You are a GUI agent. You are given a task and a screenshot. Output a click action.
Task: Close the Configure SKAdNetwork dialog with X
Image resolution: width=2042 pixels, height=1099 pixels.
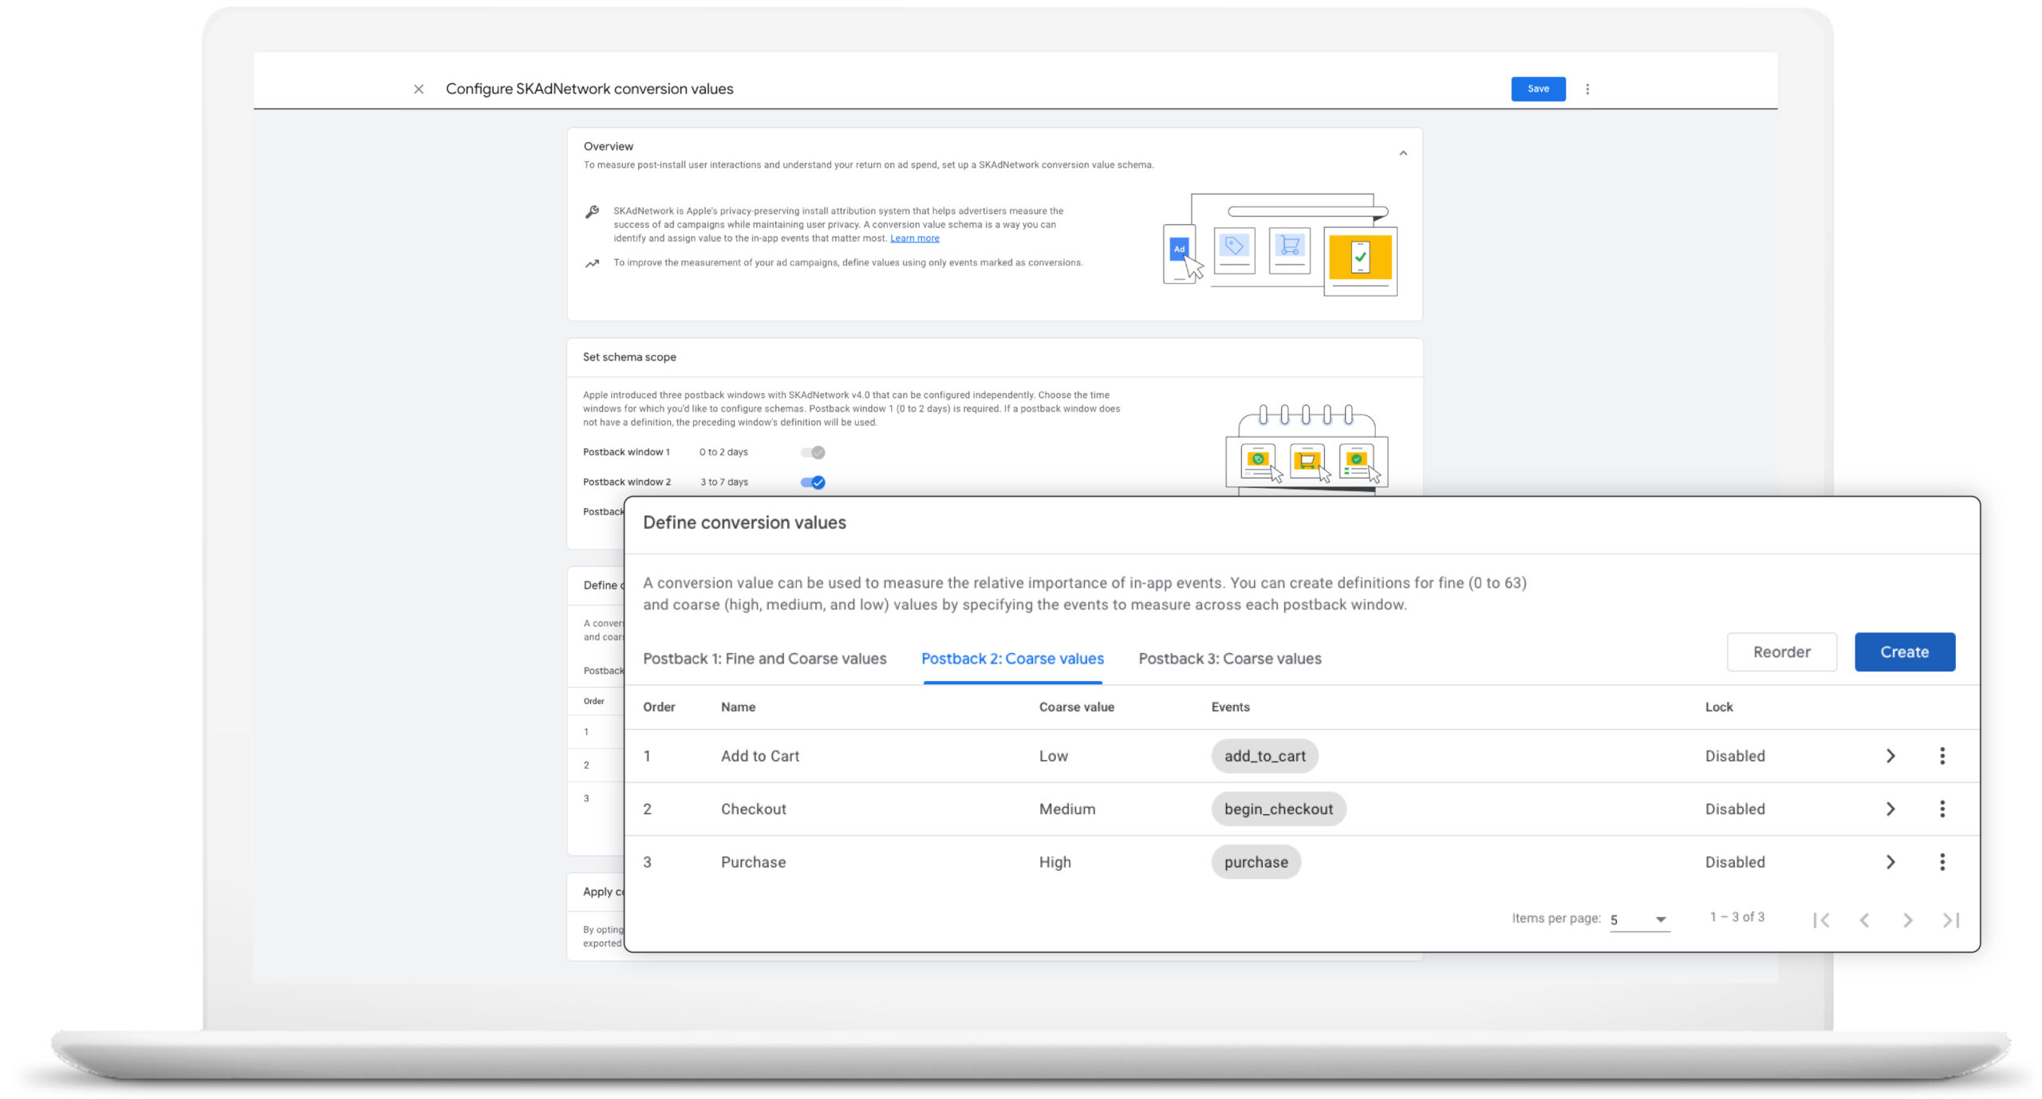(x=418, y=89)
